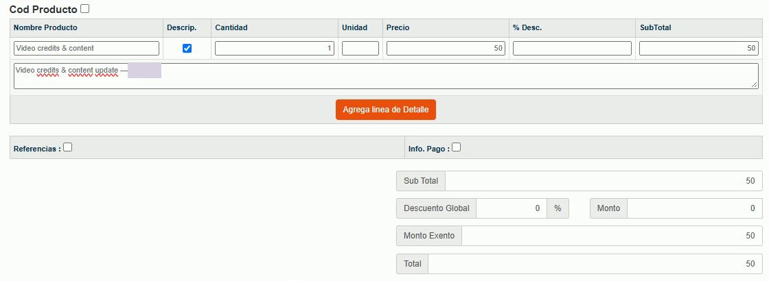Tick the Info. Pago checkbox
Screen dimensions: 769x281
456,147
